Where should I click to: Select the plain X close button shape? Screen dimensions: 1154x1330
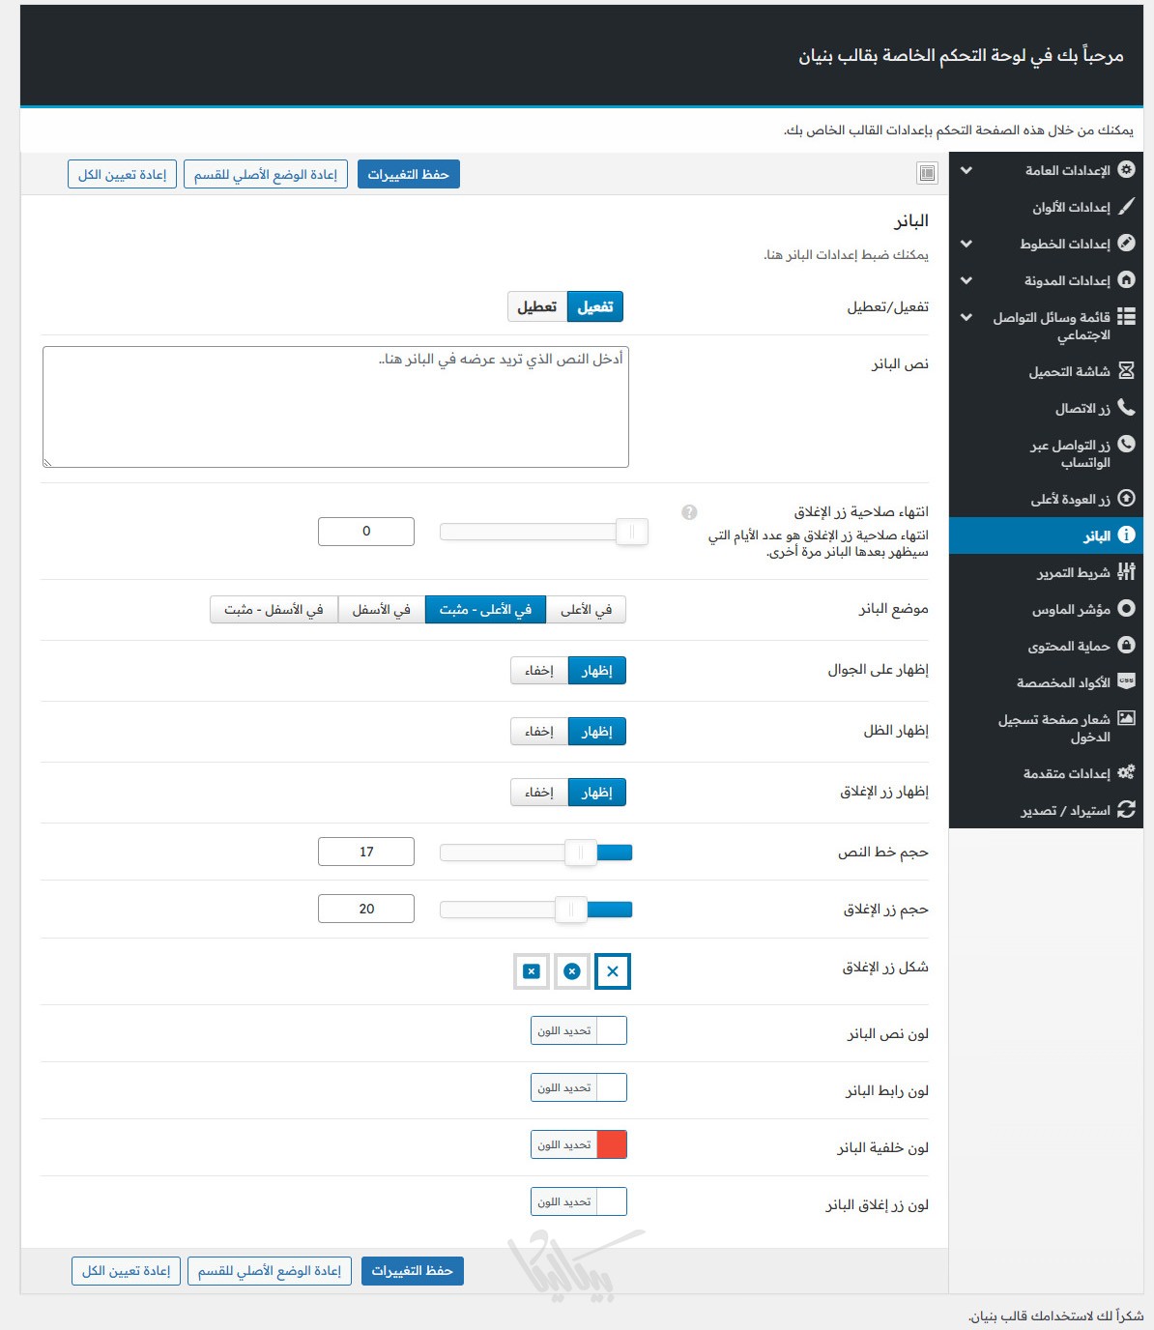coord(613,971)
